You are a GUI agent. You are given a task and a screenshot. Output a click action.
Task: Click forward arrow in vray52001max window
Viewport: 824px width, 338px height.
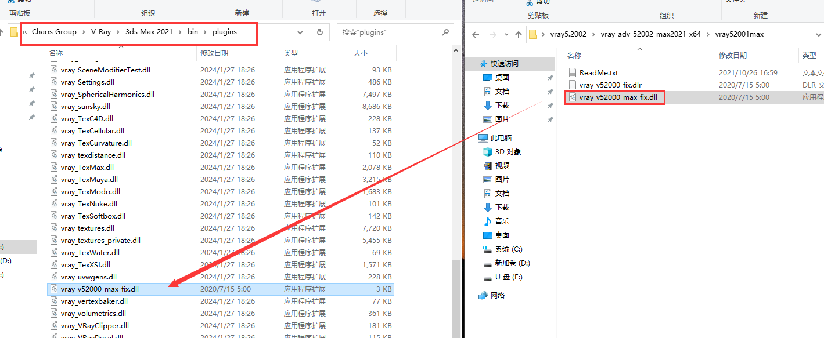tap(492, 34)
